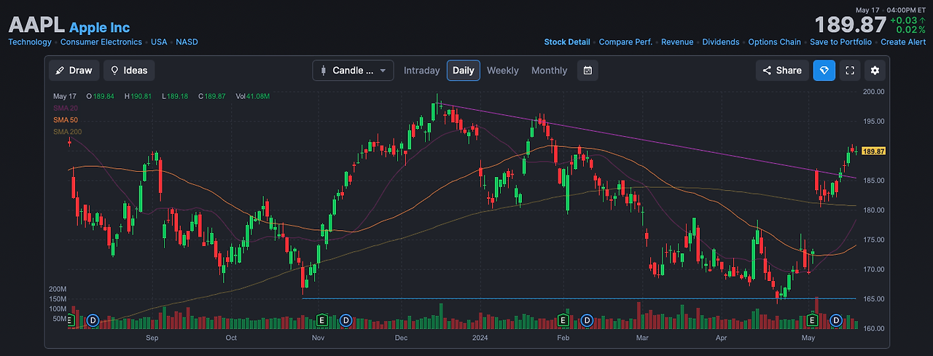Click Save to Portfolio

point(840,42)
